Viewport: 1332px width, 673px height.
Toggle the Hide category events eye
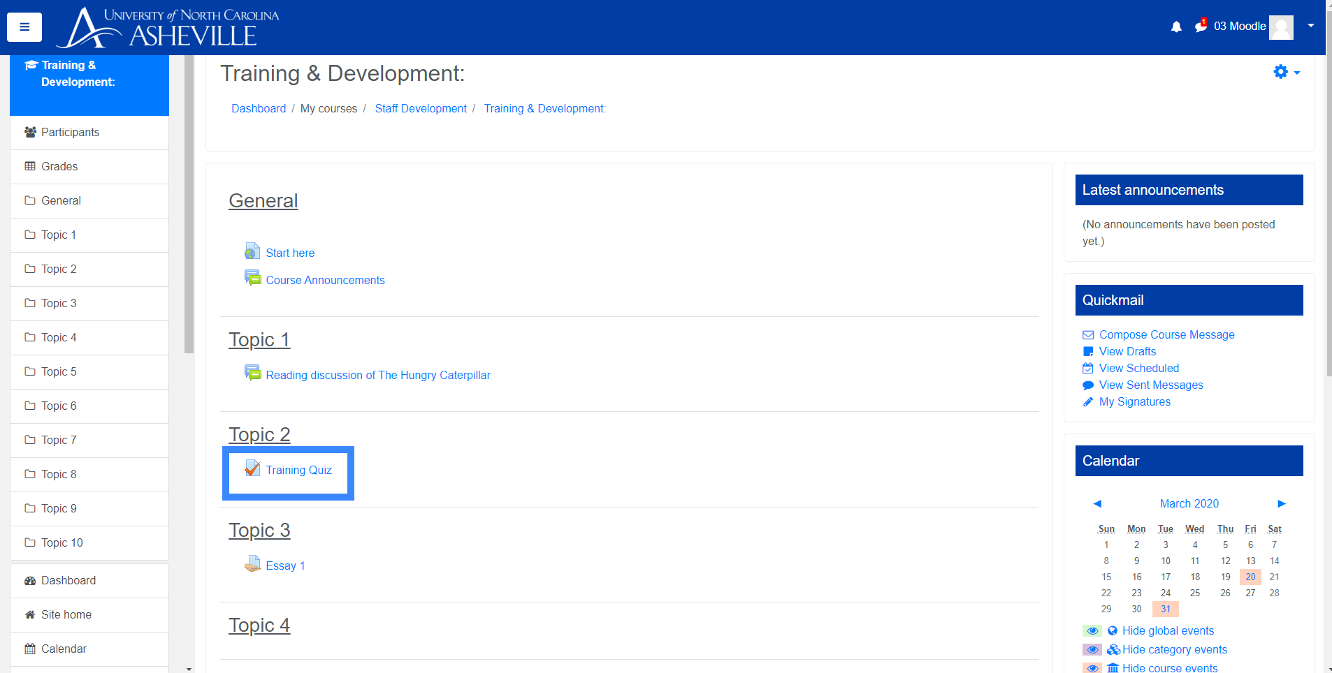[x=1092, y=650]
